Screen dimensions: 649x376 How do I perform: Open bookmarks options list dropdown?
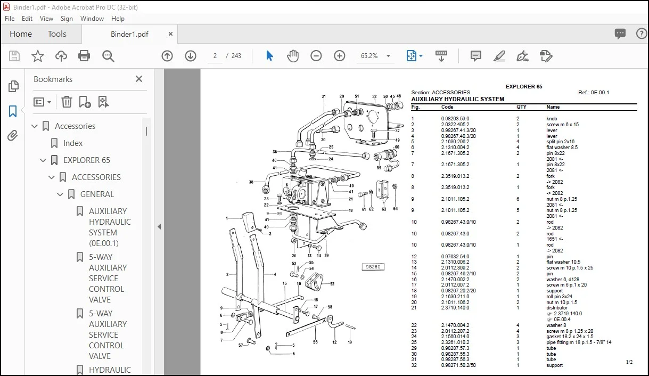43,102
